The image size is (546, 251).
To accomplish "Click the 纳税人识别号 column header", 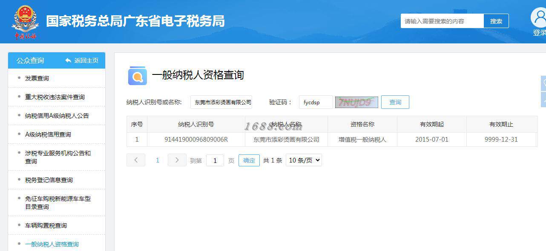I will [196, 124].
